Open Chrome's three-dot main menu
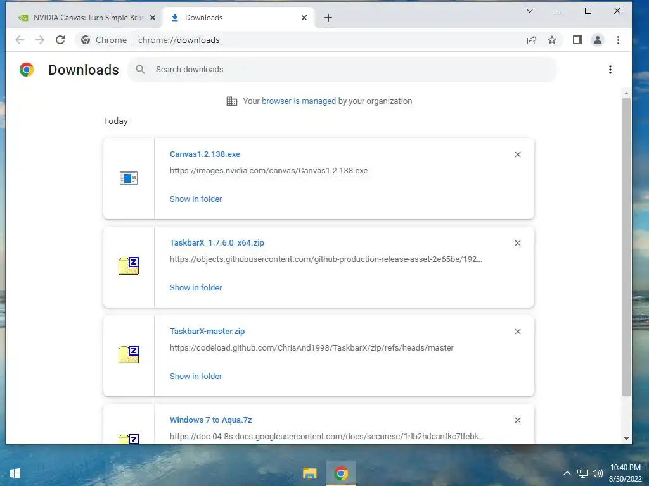The width and height of the screenshot is (649, 486). [x=618, y=40]
